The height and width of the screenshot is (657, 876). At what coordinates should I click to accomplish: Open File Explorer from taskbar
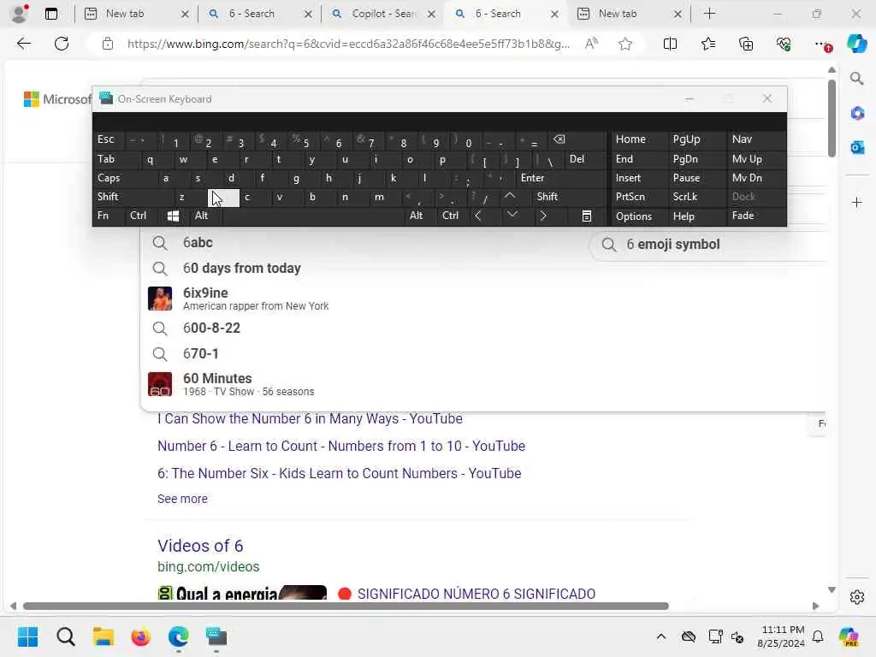(104, 636)
